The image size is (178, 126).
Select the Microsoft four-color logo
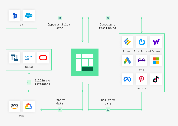pos(156,60)
